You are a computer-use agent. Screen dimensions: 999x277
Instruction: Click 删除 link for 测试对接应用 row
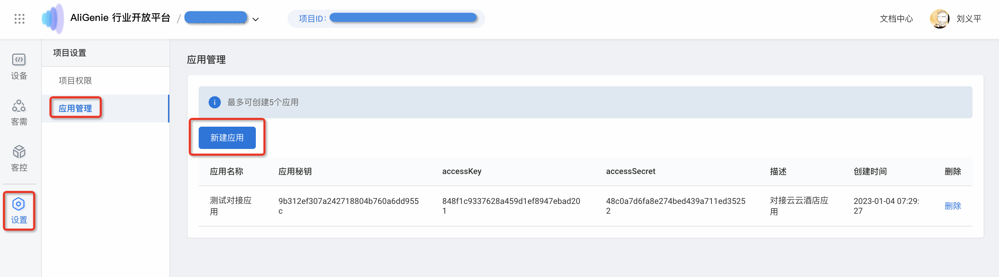(x=952, y=206)
